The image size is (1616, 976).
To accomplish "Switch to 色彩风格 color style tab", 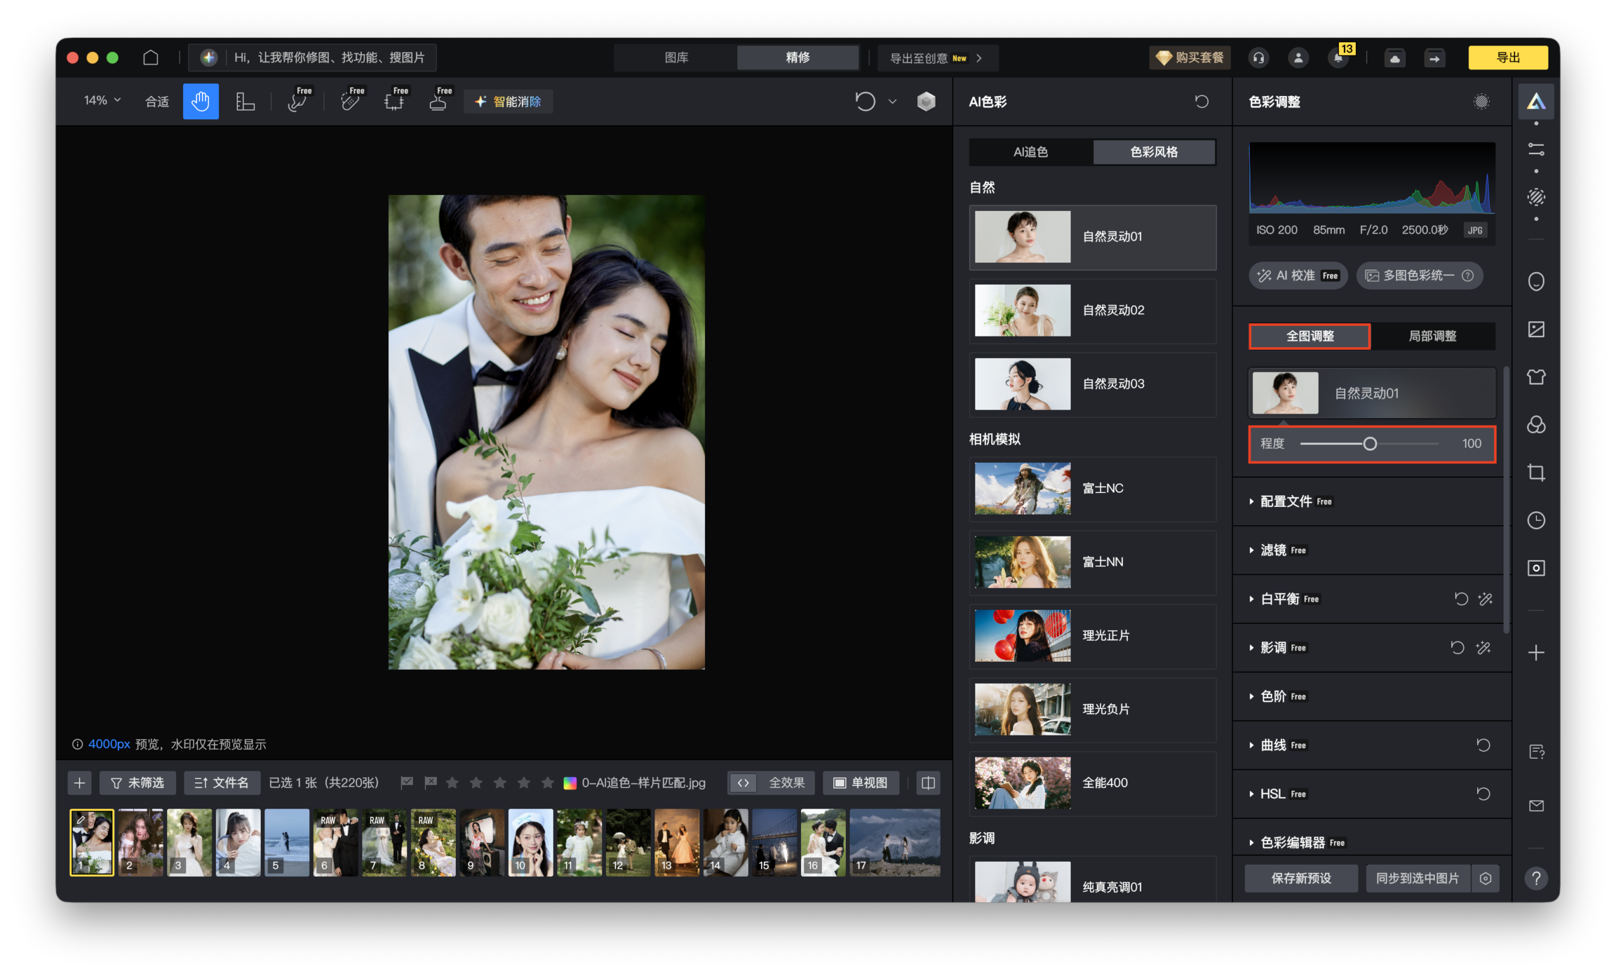I will (1155, 152).
